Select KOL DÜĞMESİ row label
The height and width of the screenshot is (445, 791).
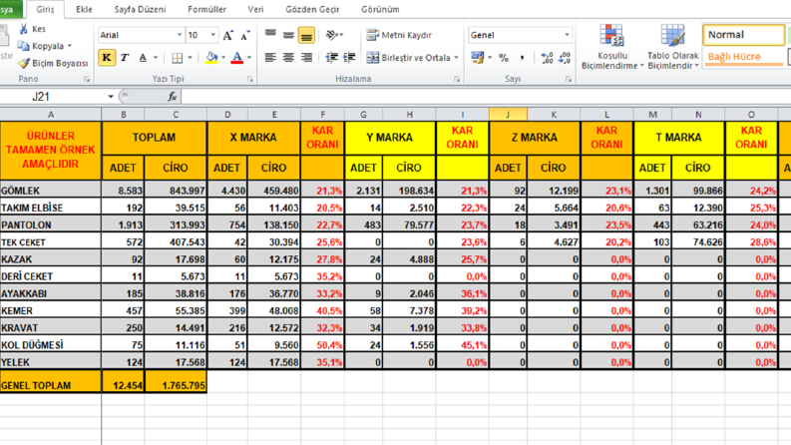[51, 344]
